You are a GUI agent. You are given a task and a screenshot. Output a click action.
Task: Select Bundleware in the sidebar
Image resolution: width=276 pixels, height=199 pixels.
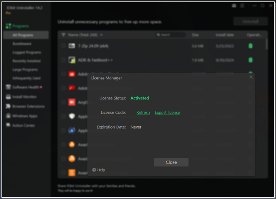point(22,44)
